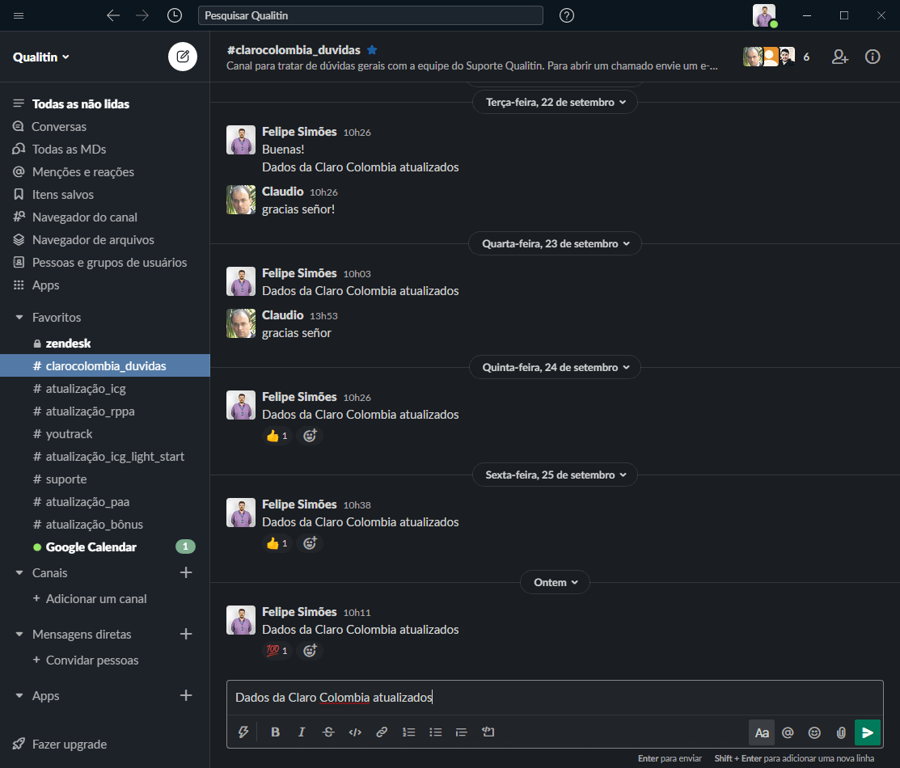Click the thumbs up reaction on 10h38 message
The image size is (900, 768).
(x=277, y=543)
